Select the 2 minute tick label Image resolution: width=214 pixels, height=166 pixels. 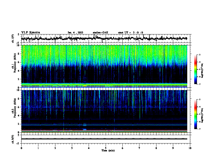(x=55, y=148)
